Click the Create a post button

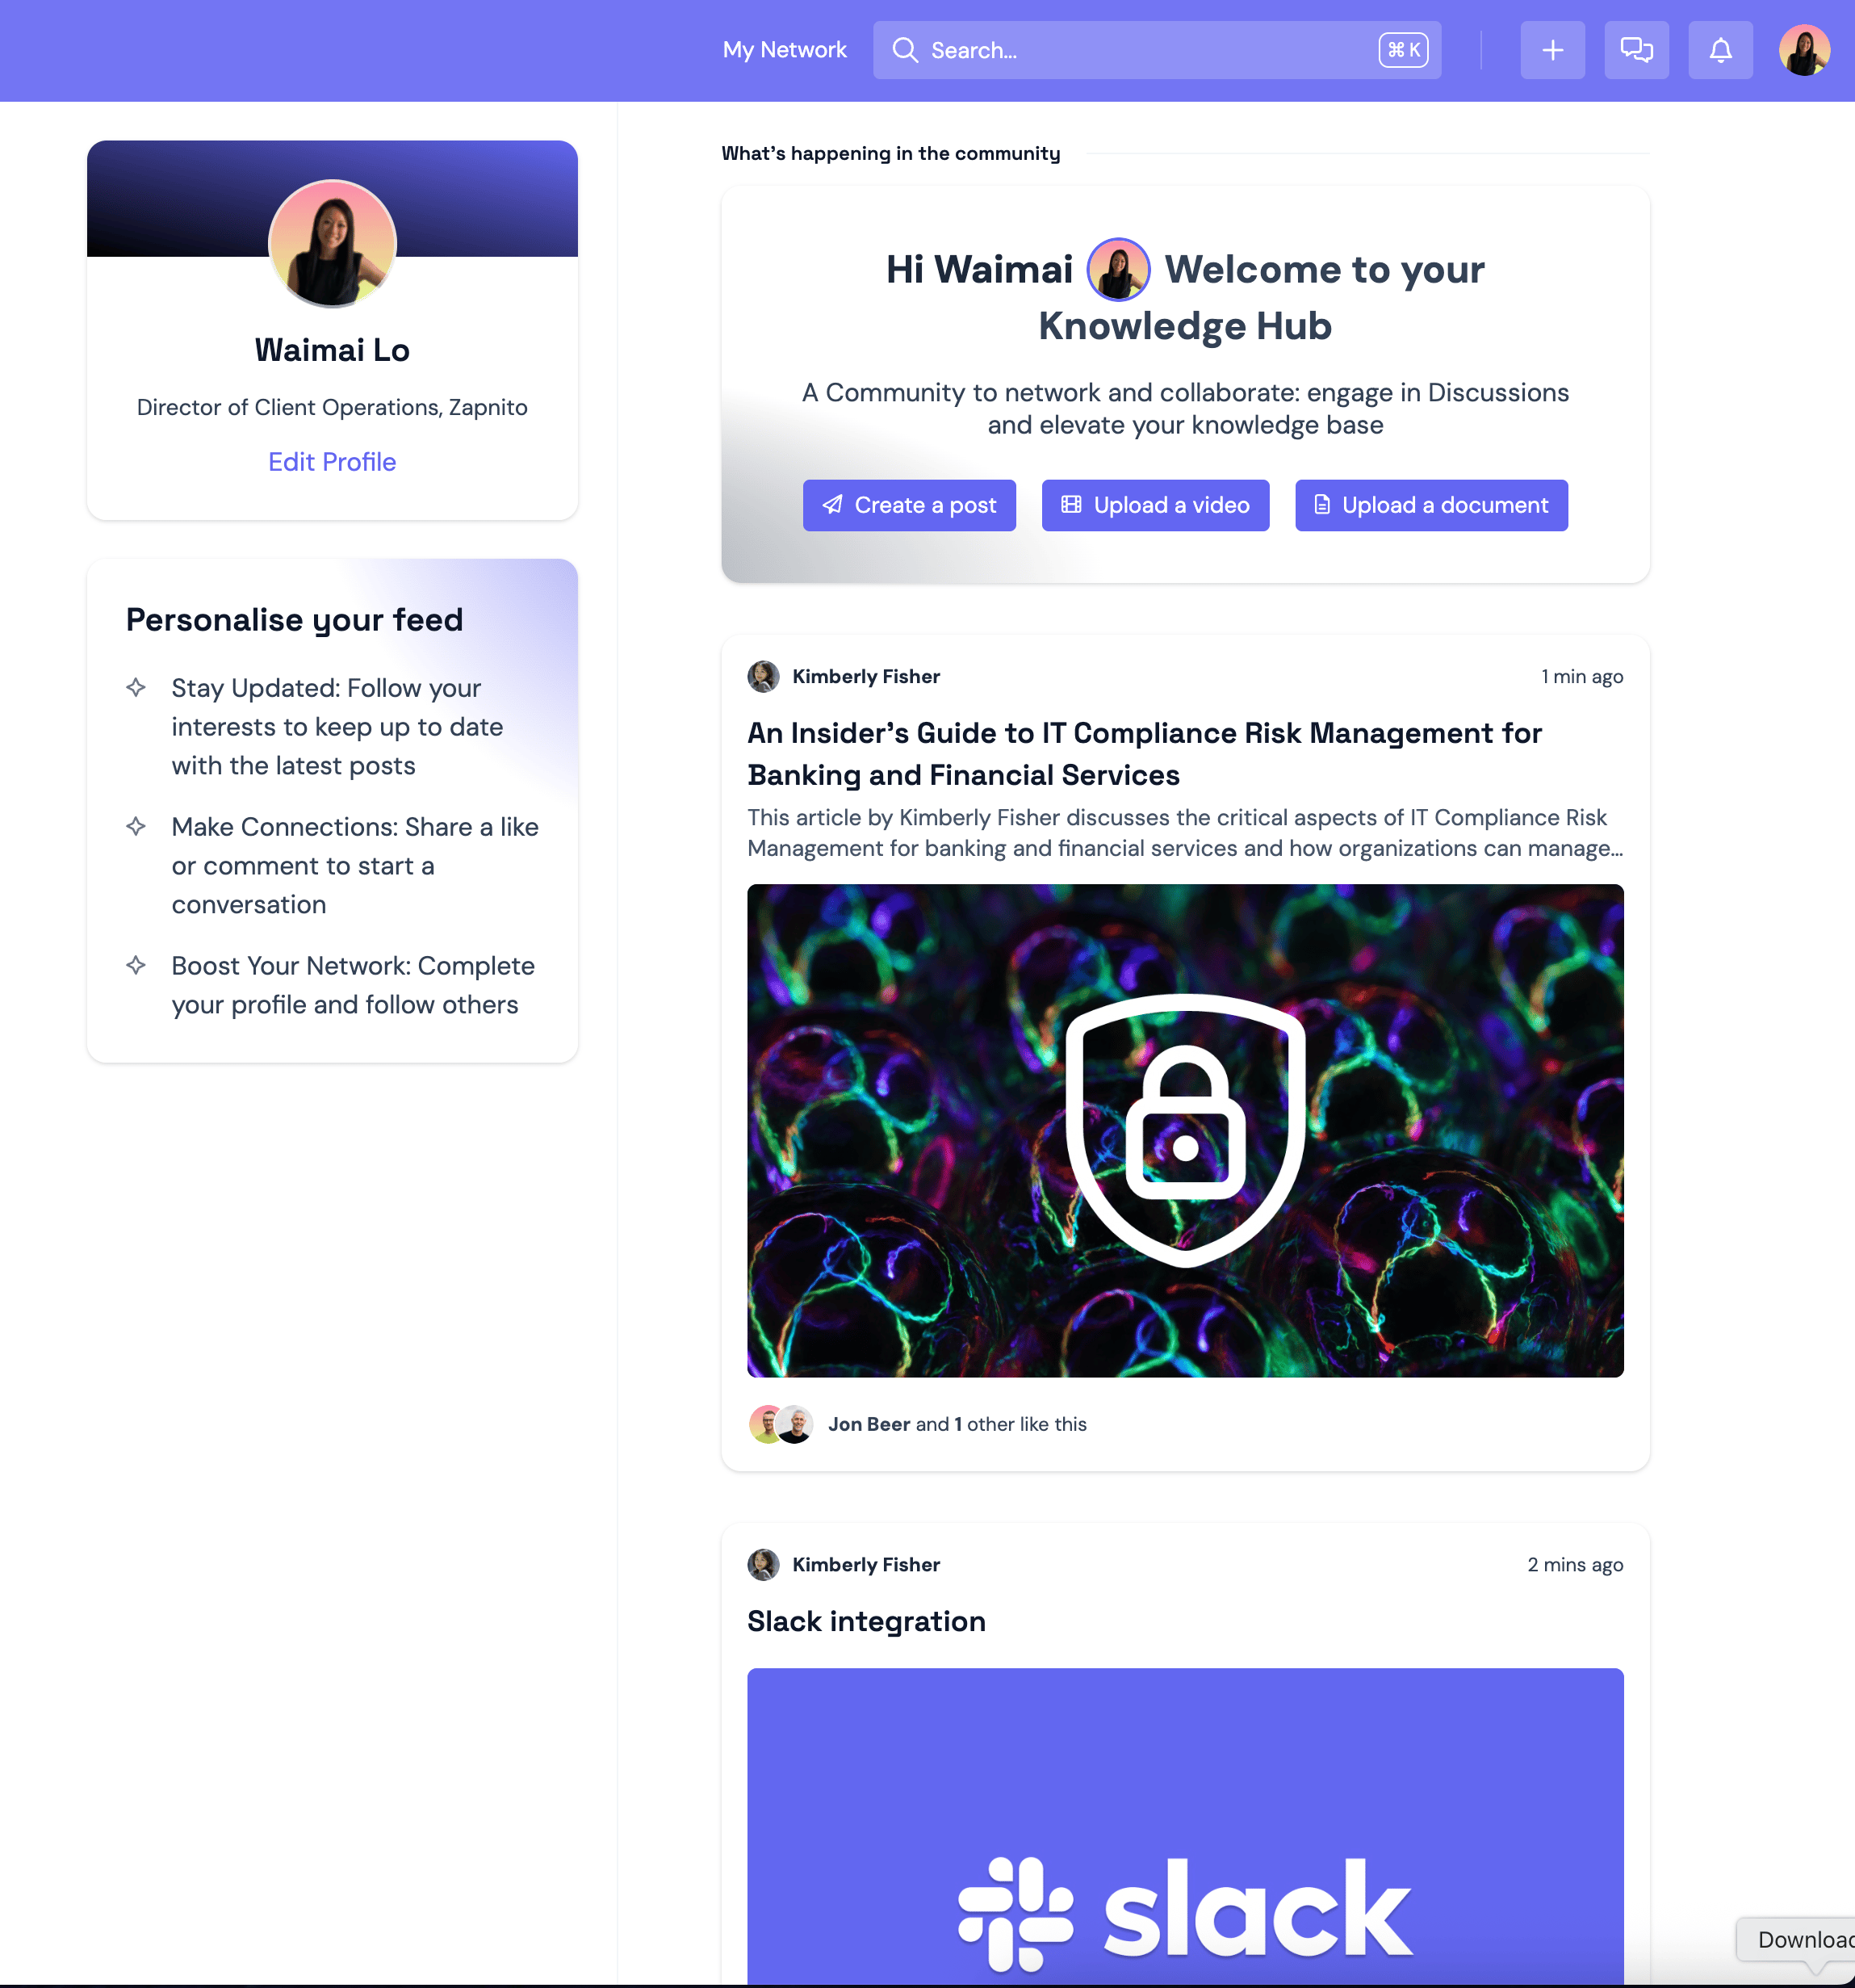coord(910,505)
